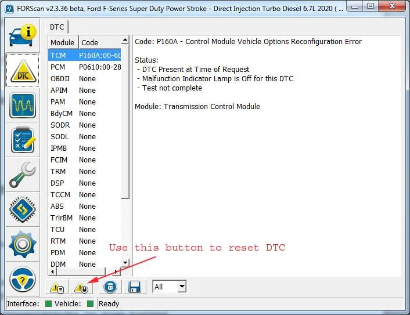Click the FORScan title bar app icon

click(x=10, y=9)
